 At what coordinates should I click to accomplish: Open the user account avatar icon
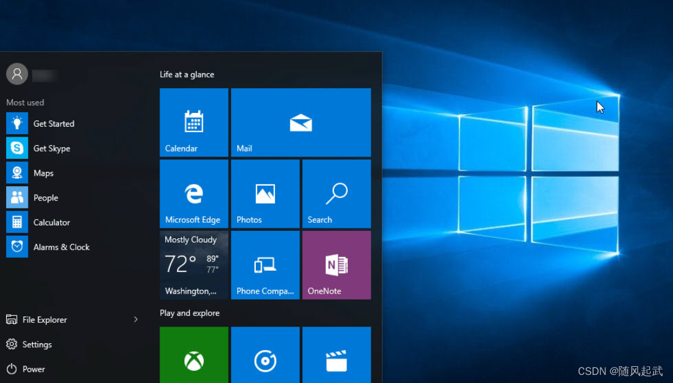[17, 74]
